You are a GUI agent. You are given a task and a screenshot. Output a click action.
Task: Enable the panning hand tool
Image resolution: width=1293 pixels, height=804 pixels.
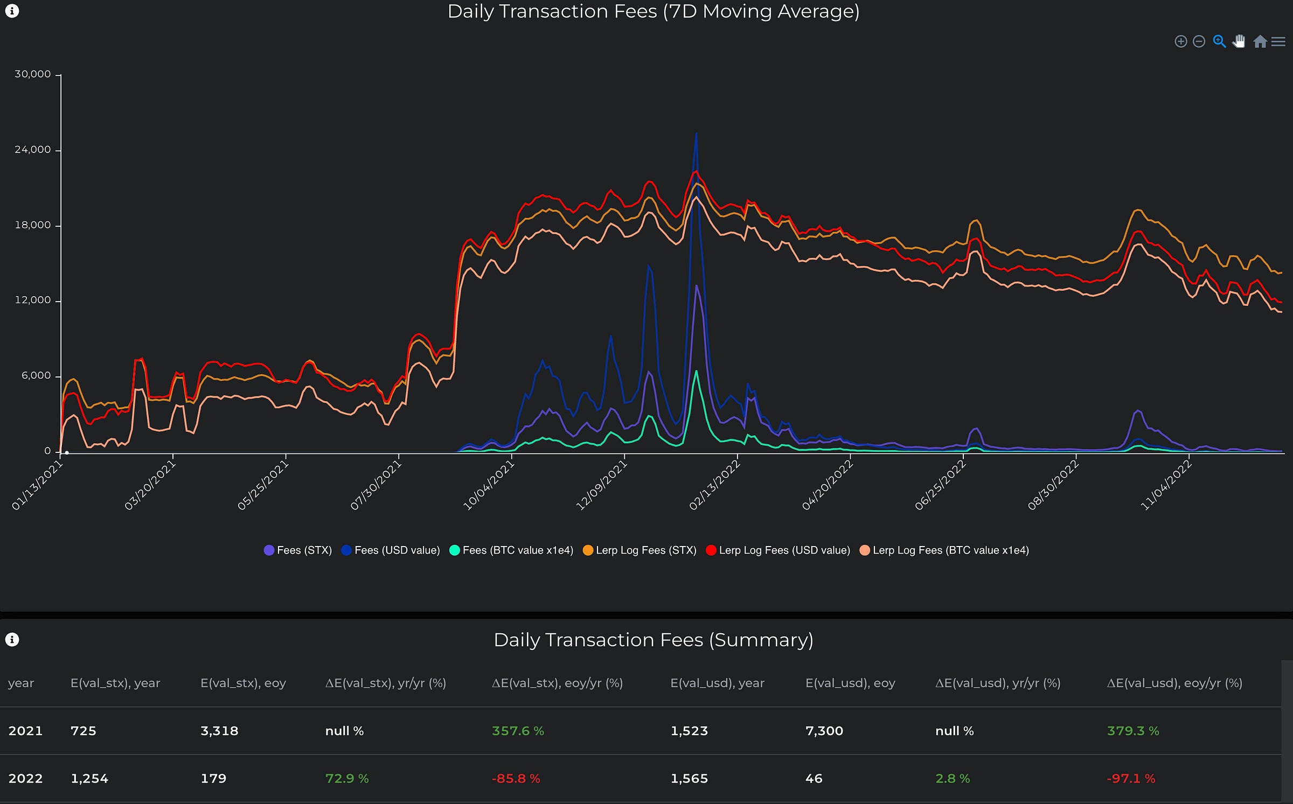point(1239,41)
